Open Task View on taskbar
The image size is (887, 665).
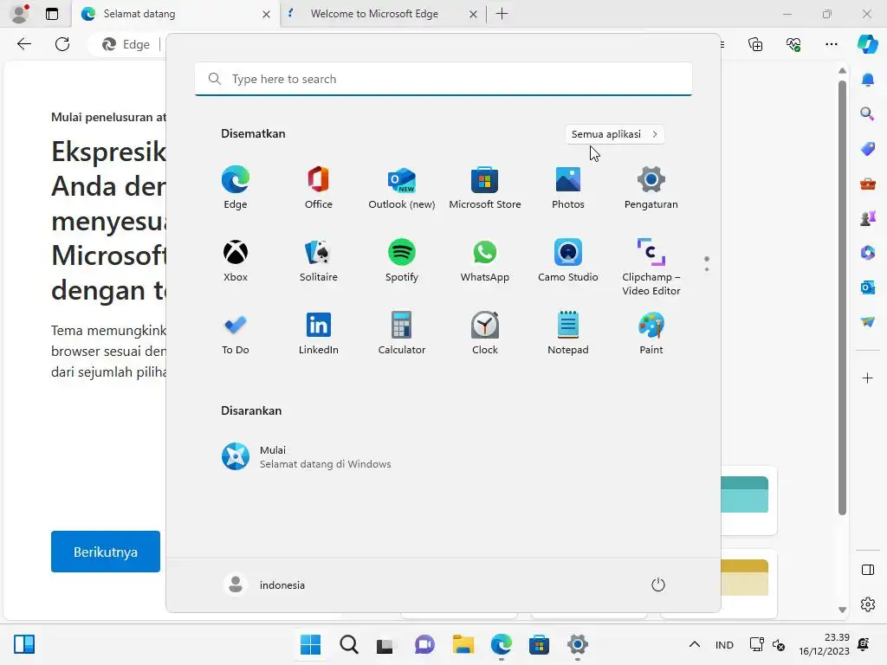tap(385, 644)
